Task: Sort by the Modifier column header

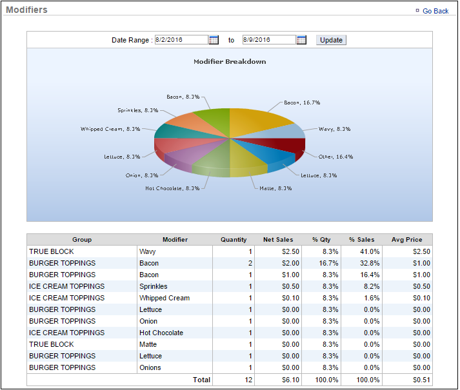Action: 175,240
